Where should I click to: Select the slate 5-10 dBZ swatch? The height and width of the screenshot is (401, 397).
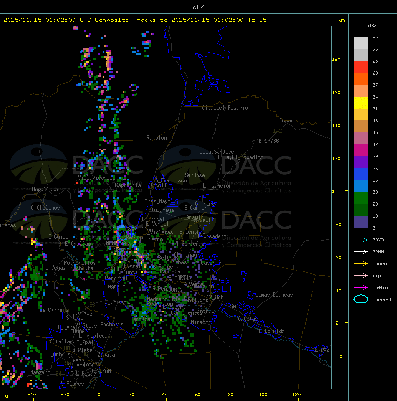pos(361,222)
